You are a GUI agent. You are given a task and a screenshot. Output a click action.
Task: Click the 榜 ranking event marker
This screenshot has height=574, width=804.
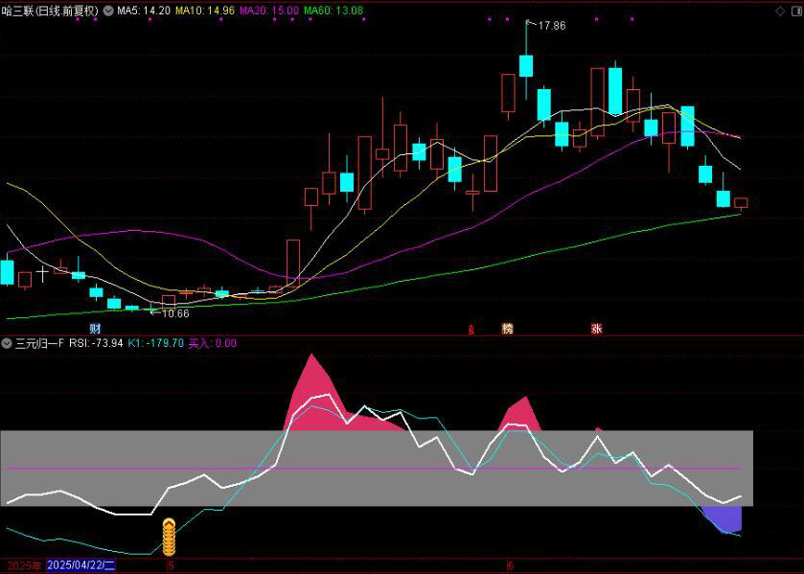click(507, 329)
